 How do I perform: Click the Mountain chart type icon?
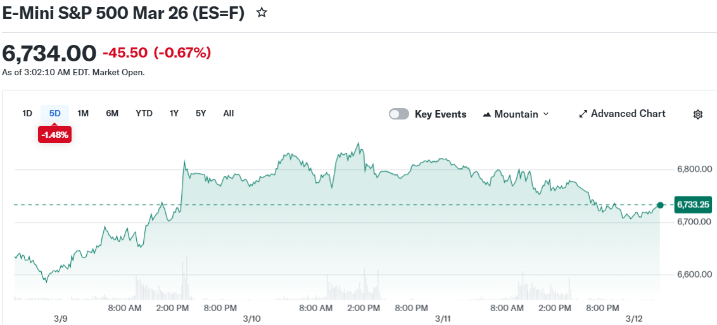(x=487, y=114)
